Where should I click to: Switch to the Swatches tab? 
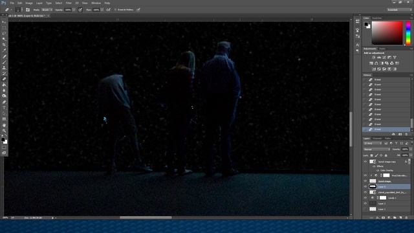click(376, 18)
